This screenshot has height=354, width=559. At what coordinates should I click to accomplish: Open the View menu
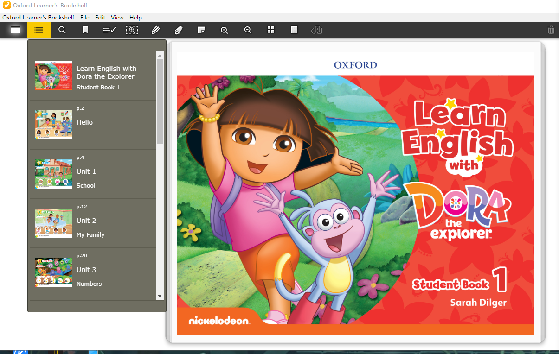[117, 17]
